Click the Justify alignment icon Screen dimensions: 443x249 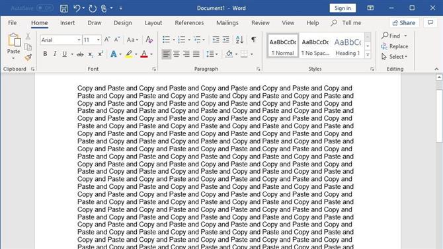pyautogui.click(x=196, y=54)
